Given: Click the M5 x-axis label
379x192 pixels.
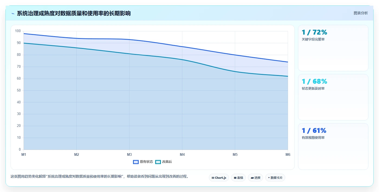Looking at the screenshot, I should 235,154.
